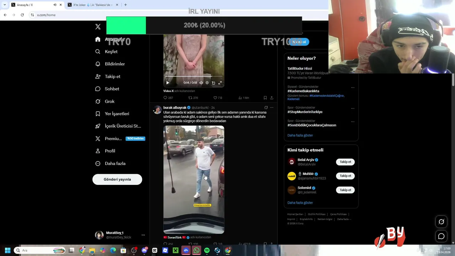Switch to the Anasayfa / X browser tab
The width and height of the screenshot is (455, 256).
coord(36,5)
